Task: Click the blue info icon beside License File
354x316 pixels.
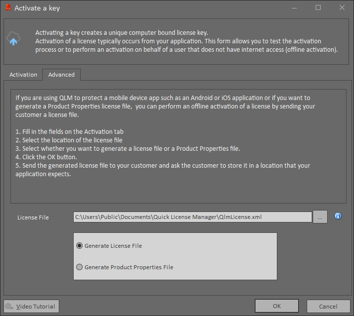Action: (x=338, y=216)
